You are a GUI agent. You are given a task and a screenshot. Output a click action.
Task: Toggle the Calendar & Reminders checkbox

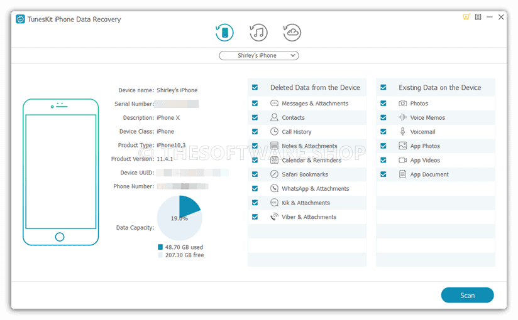255,160
